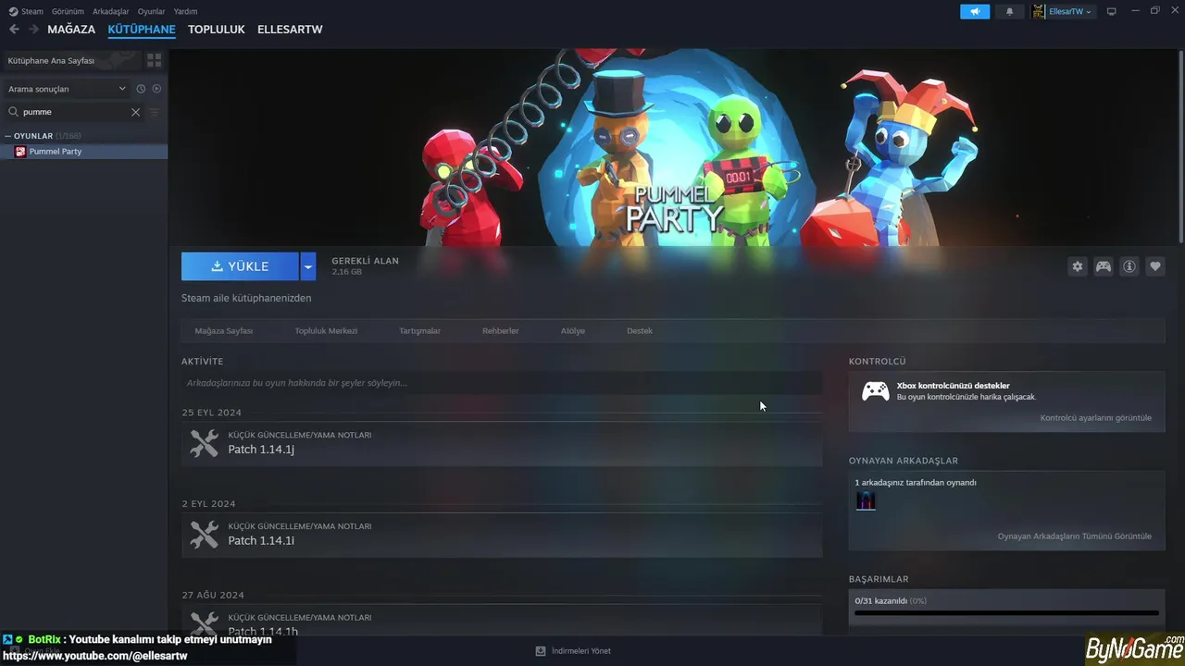
Task: Open Kontrolcü ayarlarını görüntüle
Action: (x=1096, y=418)
